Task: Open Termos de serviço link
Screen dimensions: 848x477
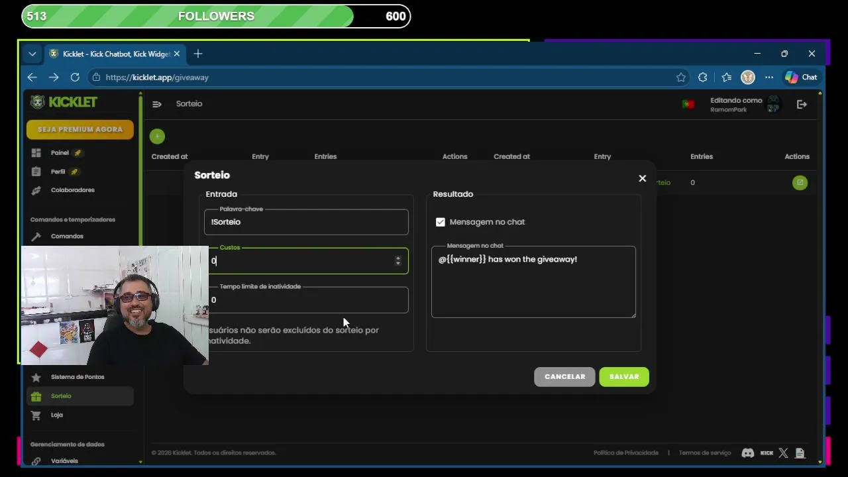Action: pyautogui.click(x=705, y=453)
